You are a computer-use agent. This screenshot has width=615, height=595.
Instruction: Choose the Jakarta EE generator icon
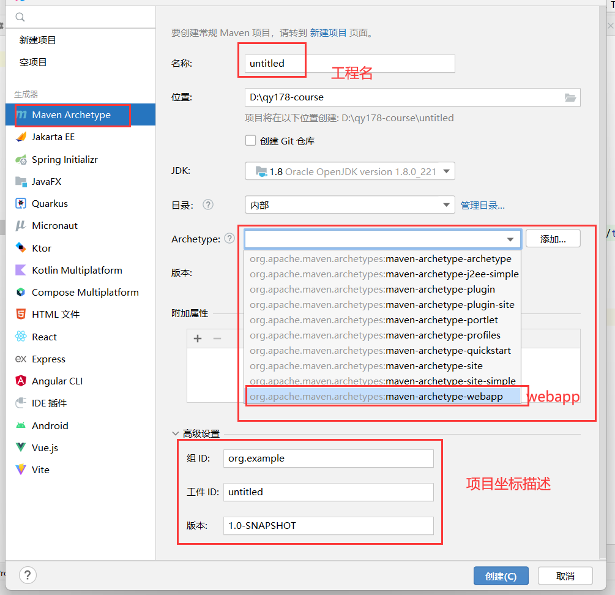[x=21, y=137]
